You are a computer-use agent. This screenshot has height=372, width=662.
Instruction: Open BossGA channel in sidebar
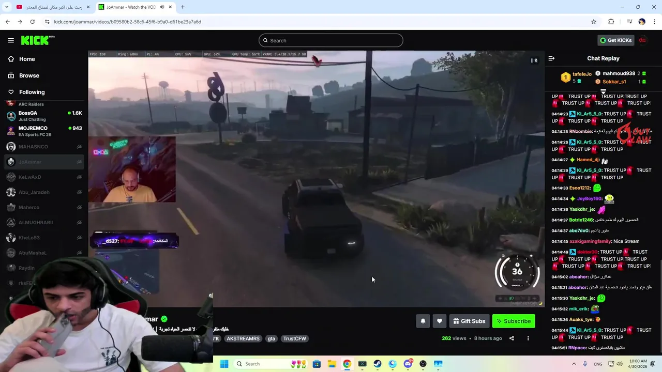pos(44,116)
